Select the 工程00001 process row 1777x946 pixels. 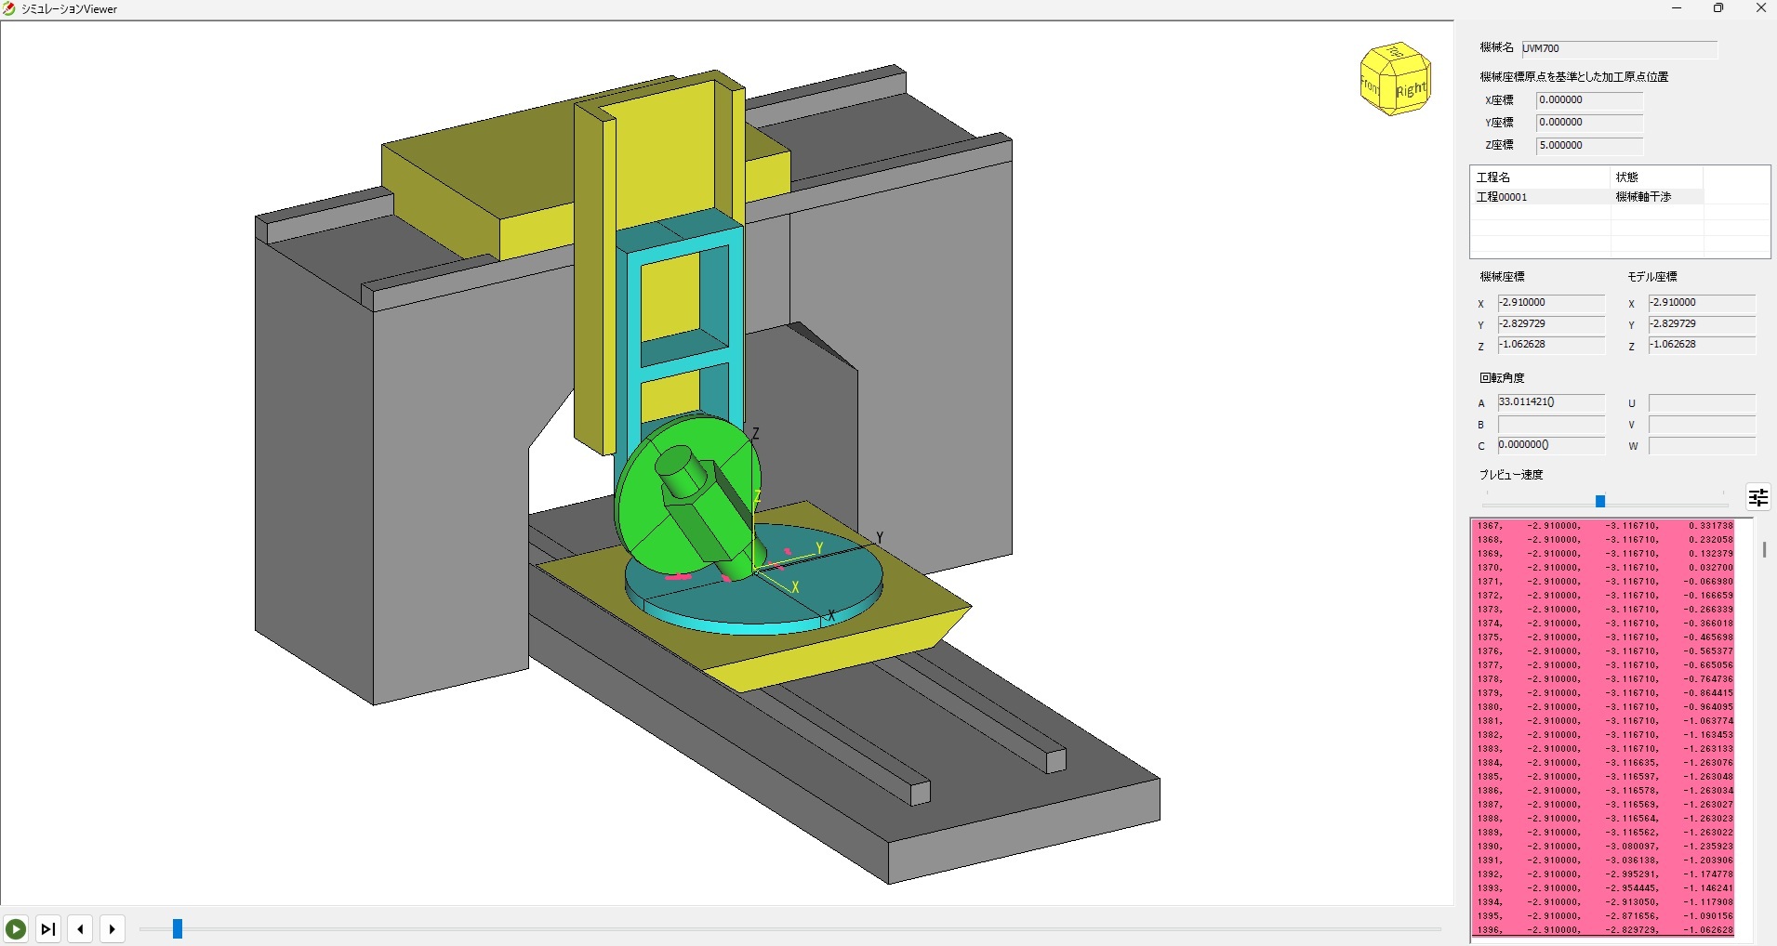1540,197
